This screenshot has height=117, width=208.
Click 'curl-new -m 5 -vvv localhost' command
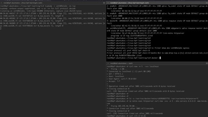tap(144, 66)
